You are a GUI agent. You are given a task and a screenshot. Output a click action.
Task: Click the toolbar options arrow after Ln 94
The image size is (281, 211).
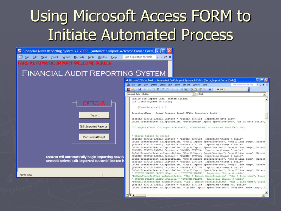point(249,89)
